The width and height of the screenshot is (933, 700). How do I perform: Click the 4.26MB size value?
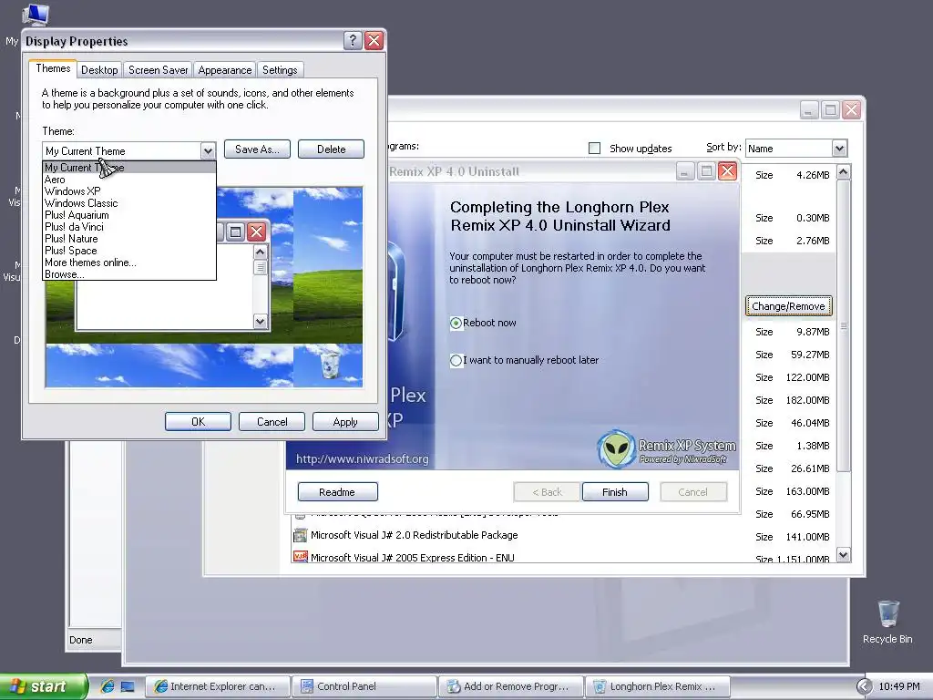pos(813,175)
